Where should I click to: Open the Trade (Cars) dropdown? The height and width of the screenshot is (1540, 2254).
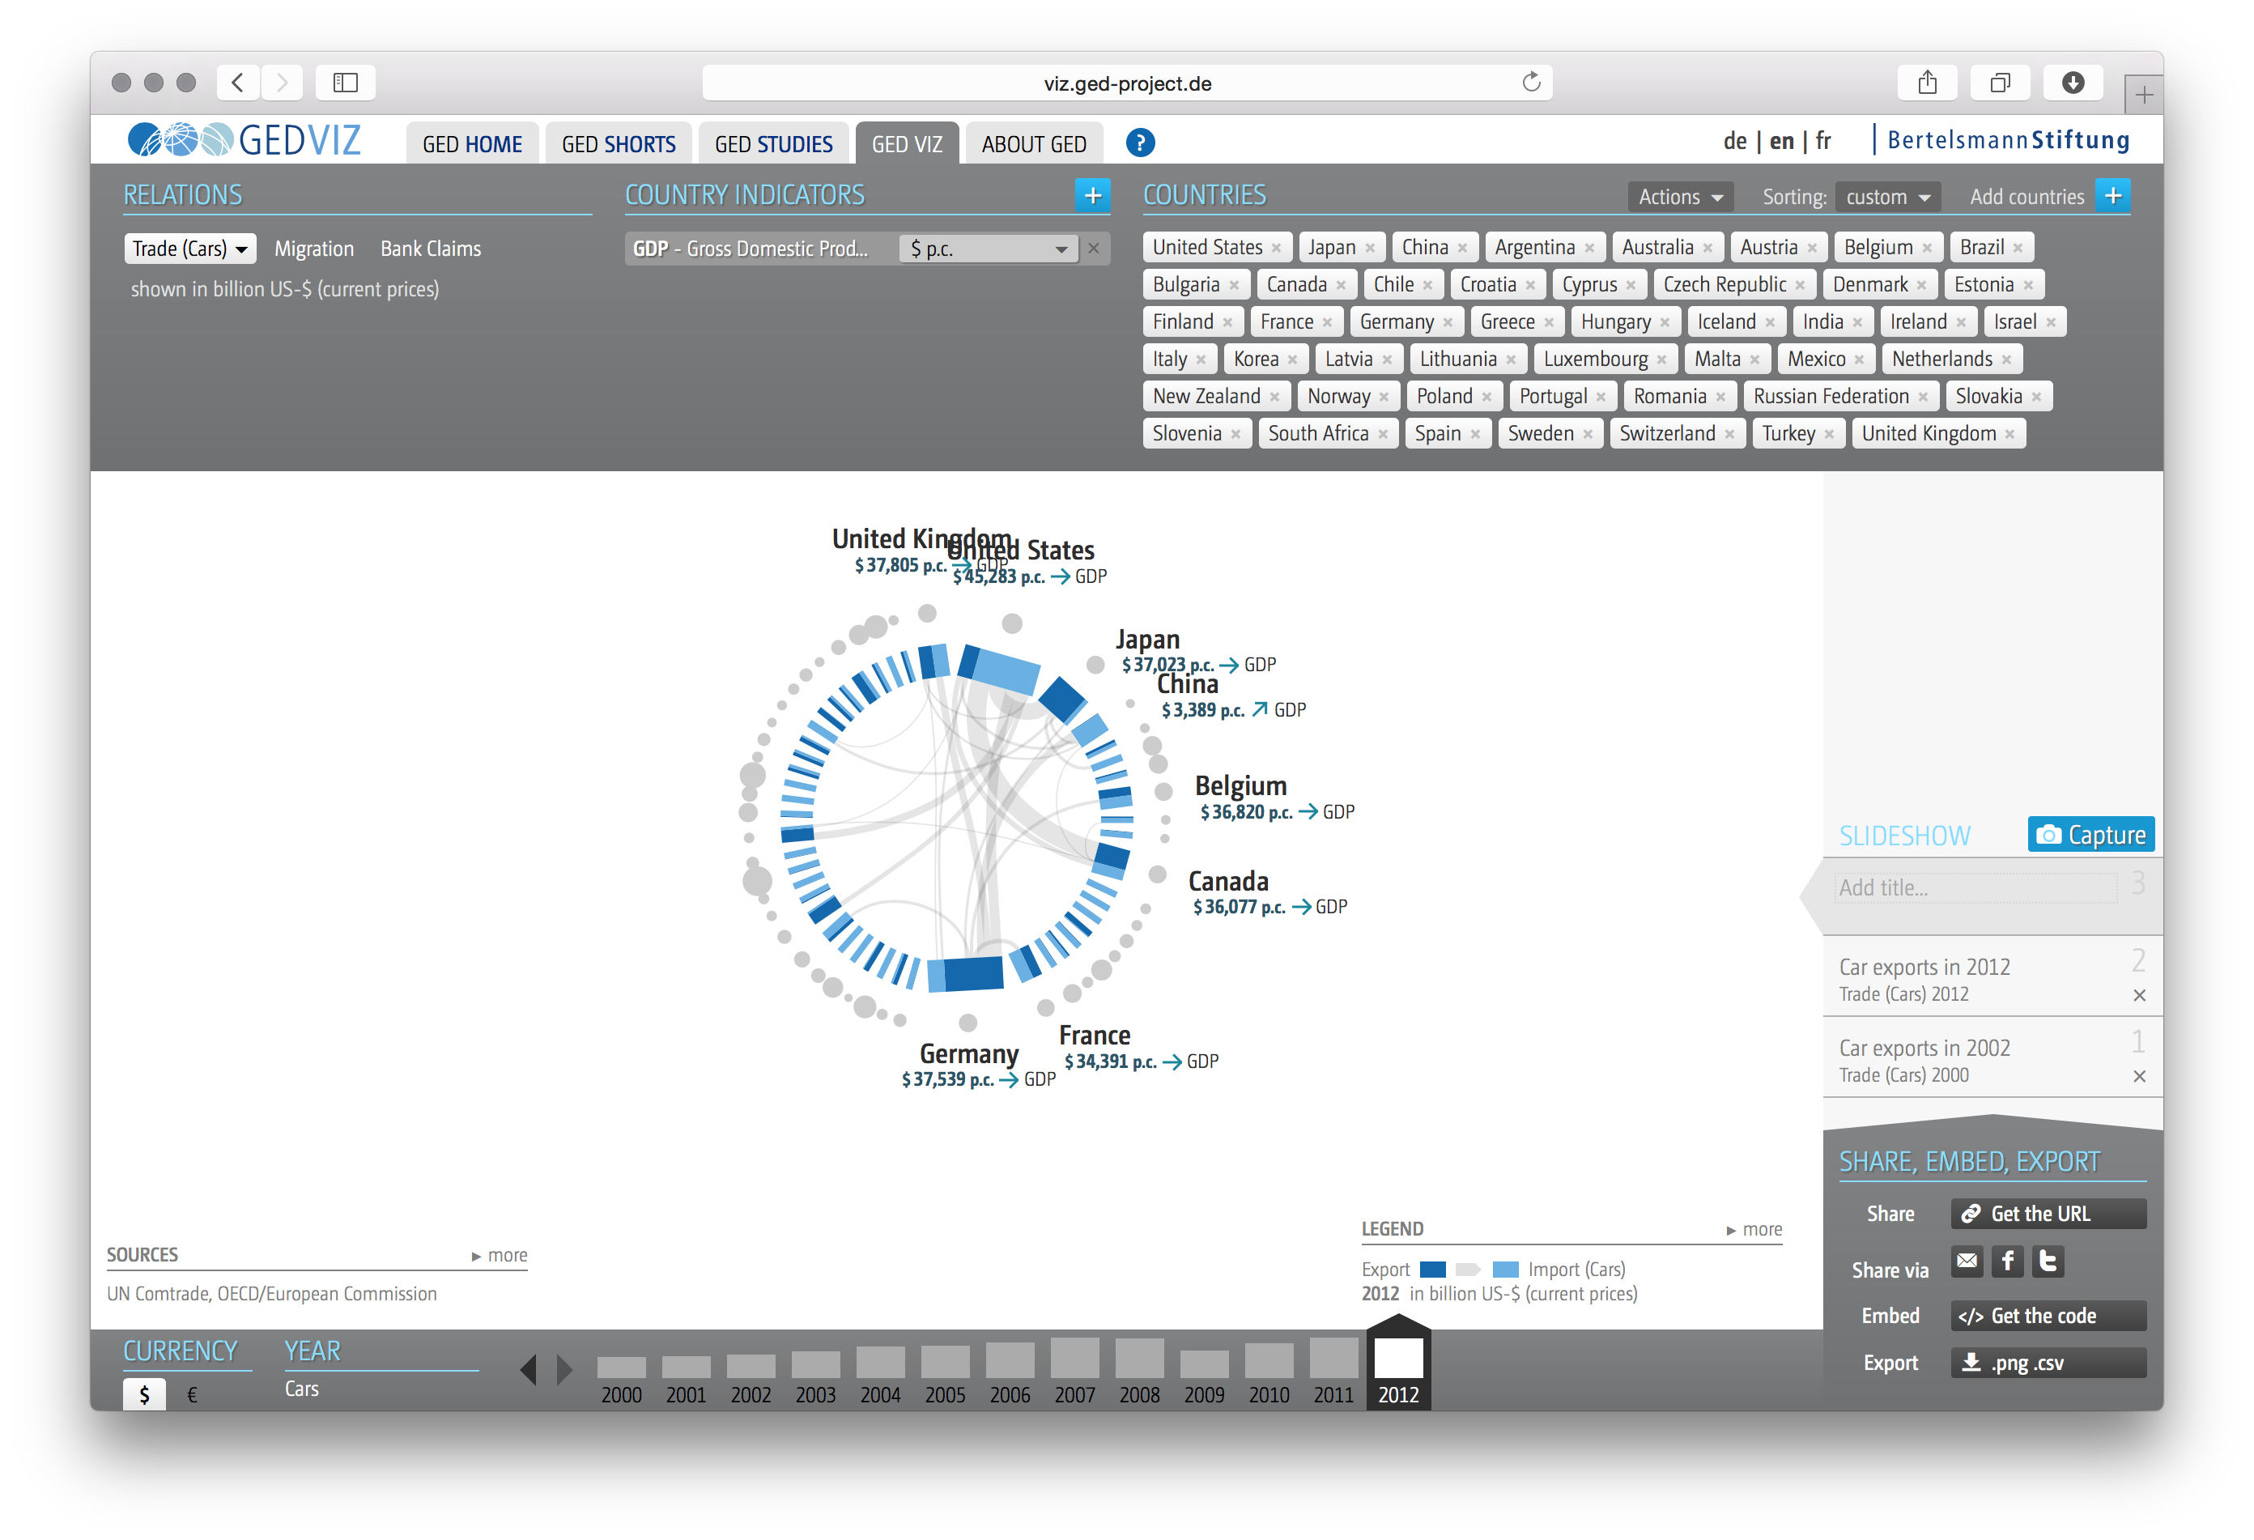click(190, 249)
